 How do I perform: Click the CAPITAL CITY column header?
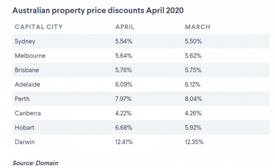tap(39, 27)
